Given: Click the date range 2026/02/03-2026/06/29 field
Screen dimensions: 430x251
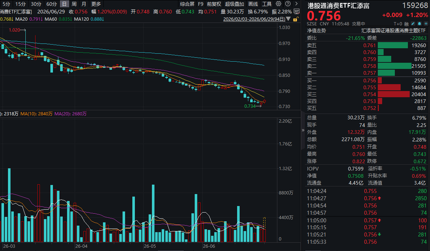Looking at the screenshot, I should 254,19.
